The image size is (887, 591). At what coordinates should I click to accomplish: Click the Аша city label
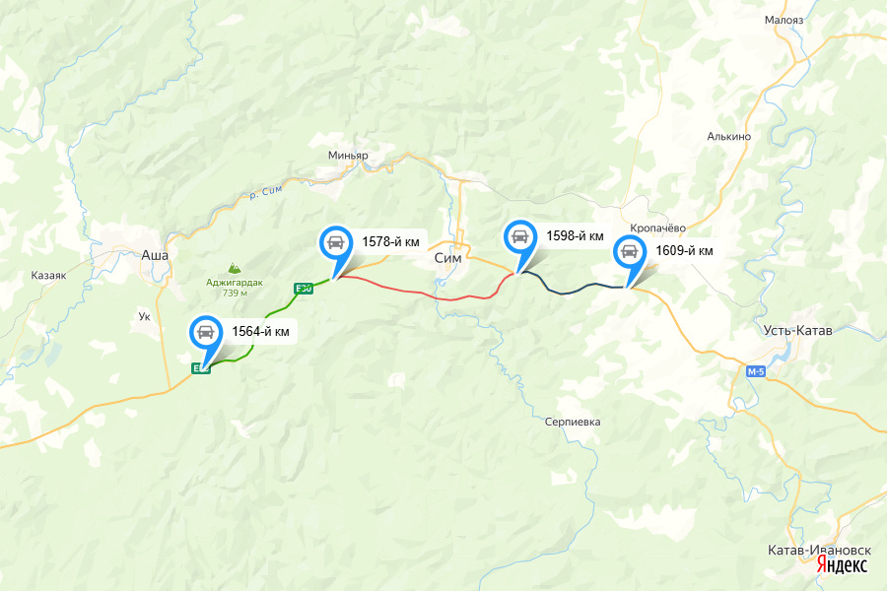coord(155,256)
